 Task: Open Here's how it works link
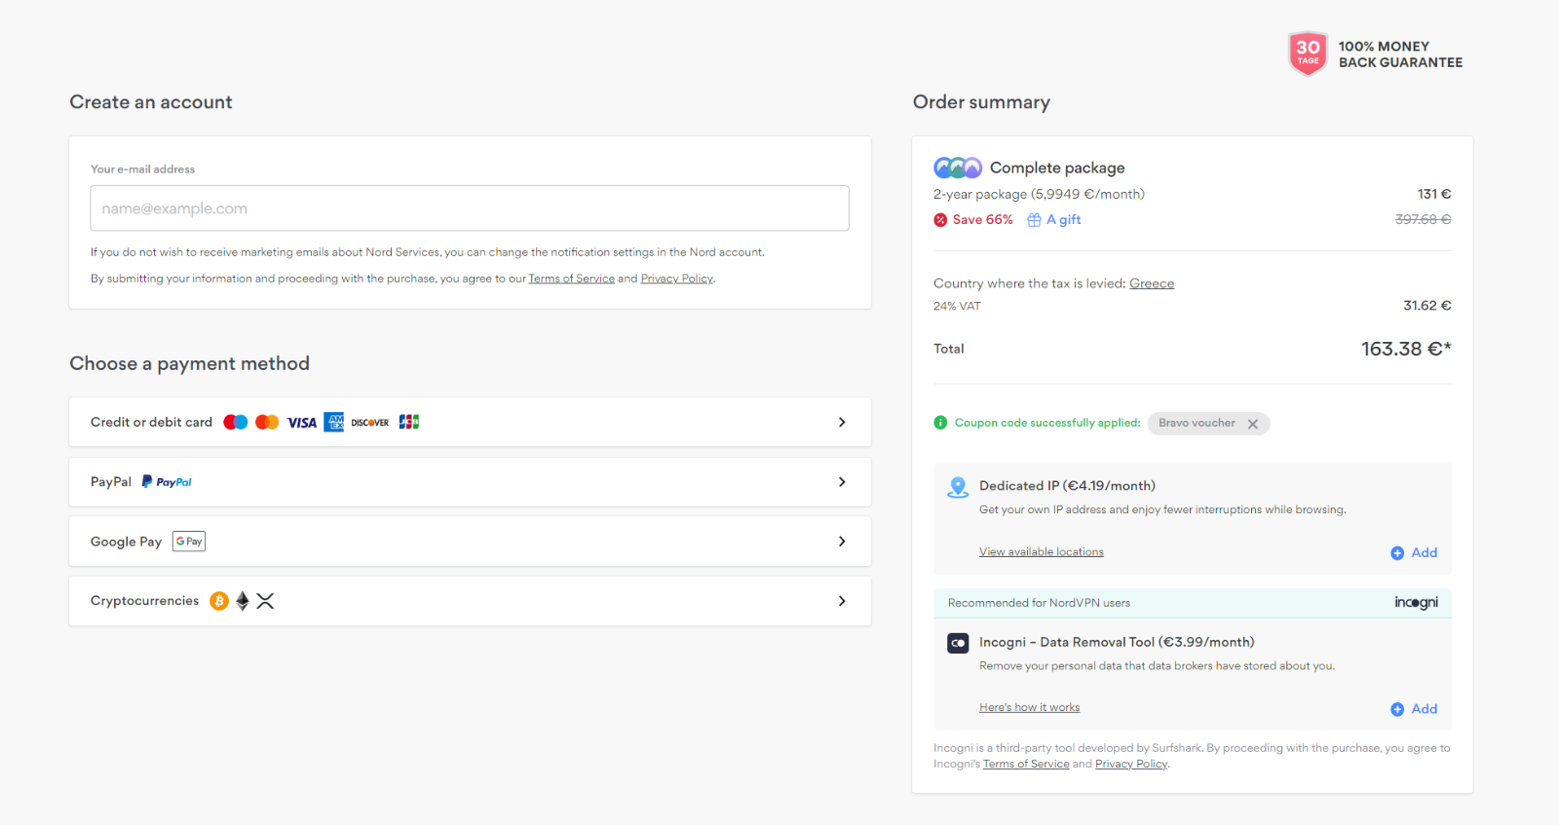pyautogui.click(x=1029, y=708)
